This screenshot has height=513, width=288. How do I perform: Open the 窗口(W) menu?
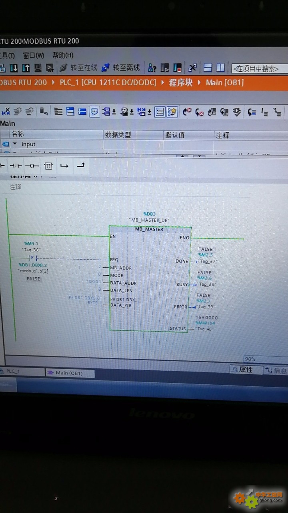click(34, 55)
